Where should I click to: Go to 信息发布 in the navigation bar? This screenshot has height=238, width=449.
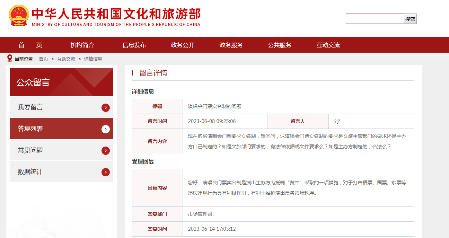pos(134,45)
